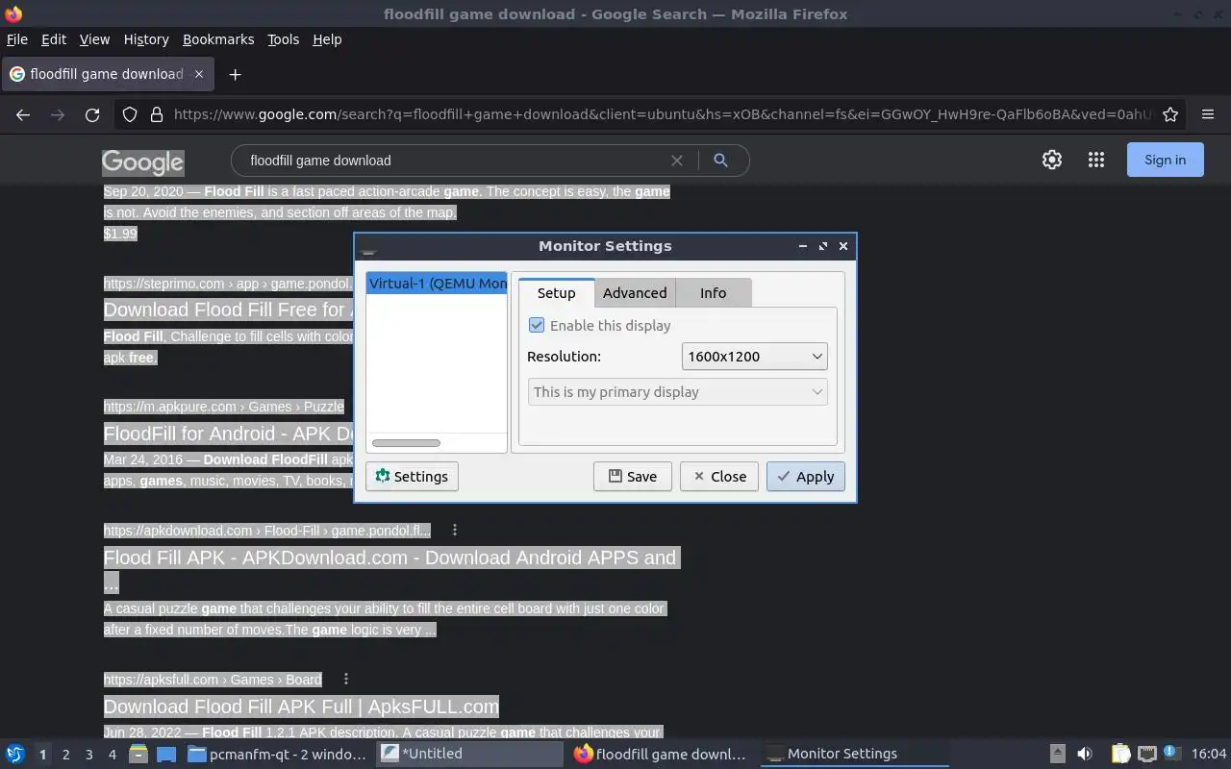Open the Tools menu in Firefox
This screenshot has height=769, width=1231.
pyautogui.click(x=284, y=39)
